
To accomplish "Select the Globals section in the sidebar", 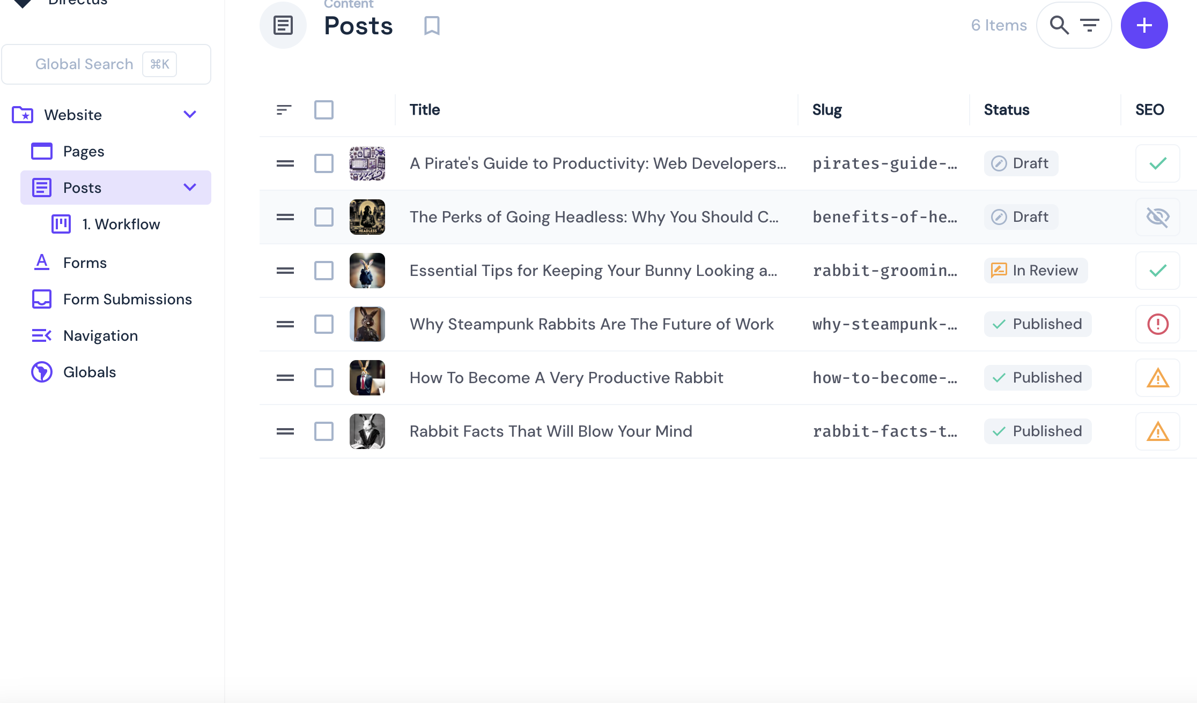I will 90,372.
